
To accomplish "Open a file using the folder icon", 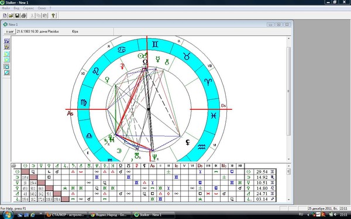I will (11, 15).
